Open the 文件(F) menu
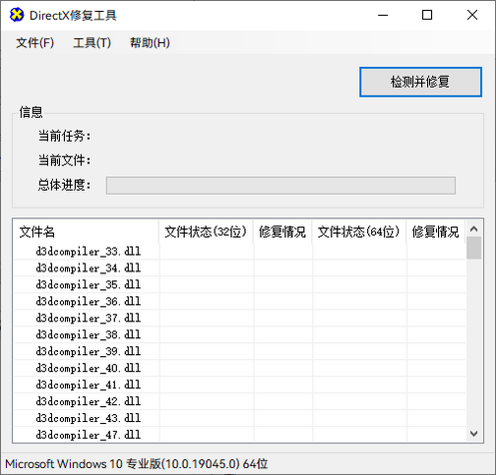Screen dimensions: 496x475 [x=35, y=42]
